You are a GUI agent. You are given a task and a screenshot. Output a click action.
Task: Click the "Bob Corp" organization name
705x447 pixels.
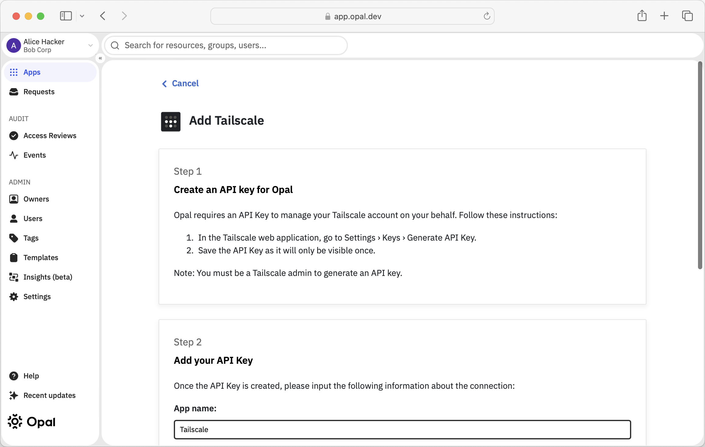point(37,50)
